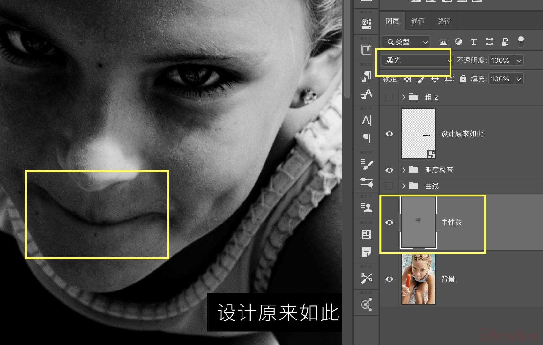Filter layers by shape layers

[489, 42]
